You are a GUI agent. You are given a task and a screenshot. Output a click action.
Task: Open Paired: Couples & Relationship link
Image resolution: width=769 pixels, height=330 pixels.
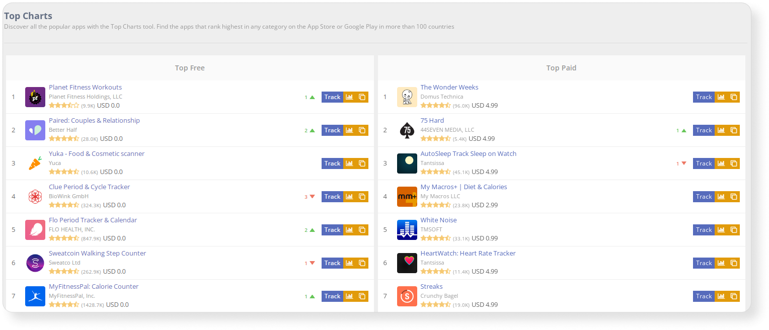[94, 121]
